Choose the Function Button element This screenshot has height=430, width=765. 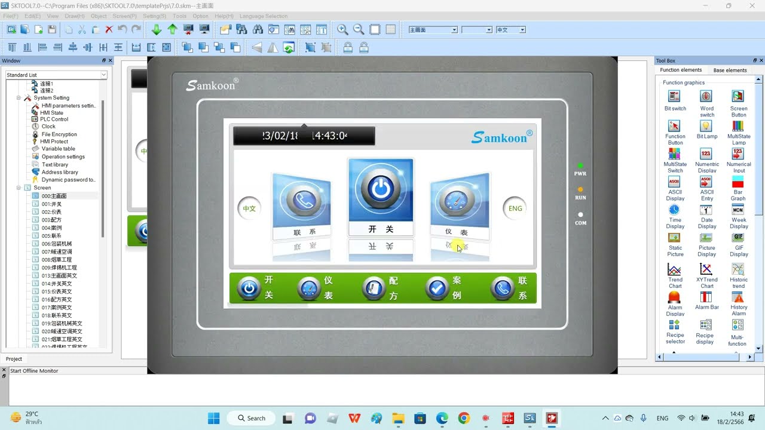pos(675,132)
